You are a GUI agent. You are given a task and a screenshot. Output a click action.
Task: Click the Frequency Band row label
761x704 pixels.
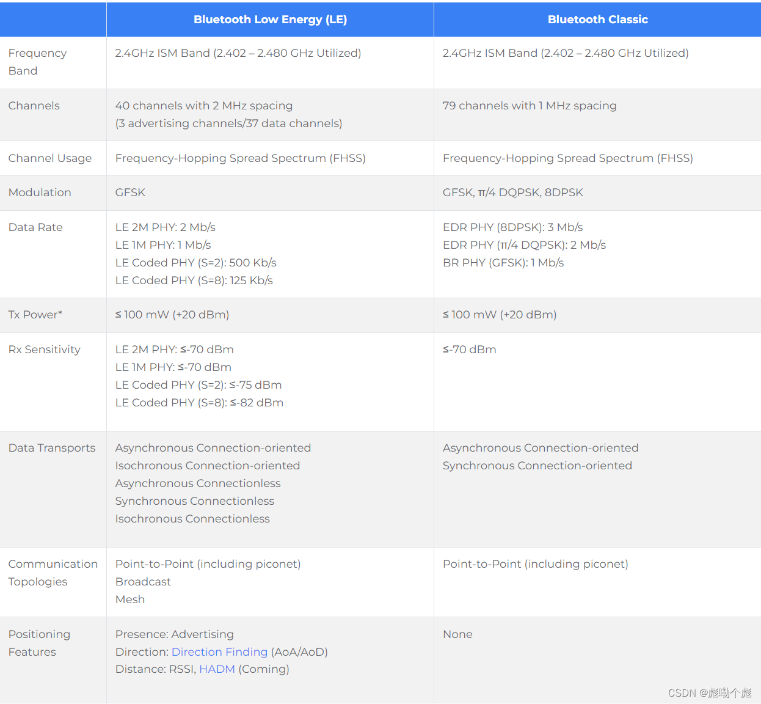37,62
